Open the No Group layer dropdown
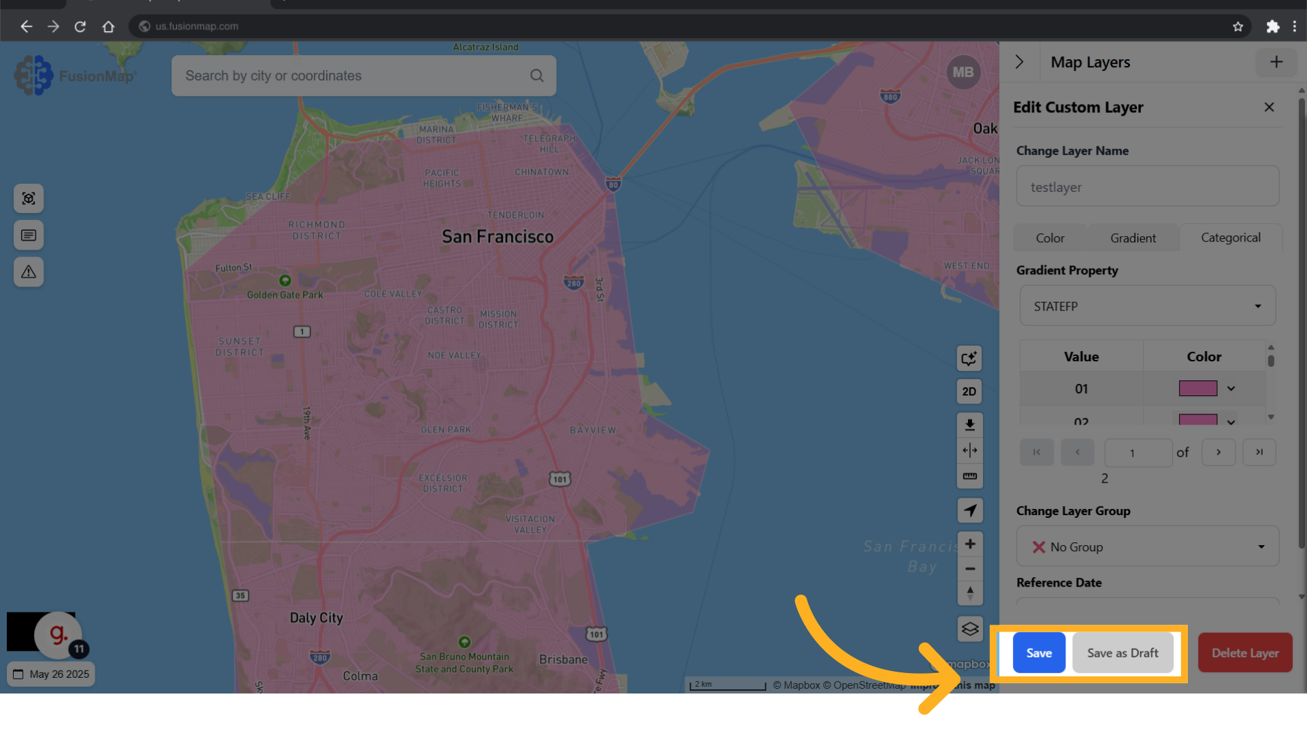Screen dimensions: 1307x735 (x=1148, y=546)
